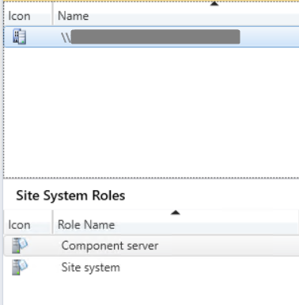
Task: Click sort arrow above Name column
Action: coord(214,4)
